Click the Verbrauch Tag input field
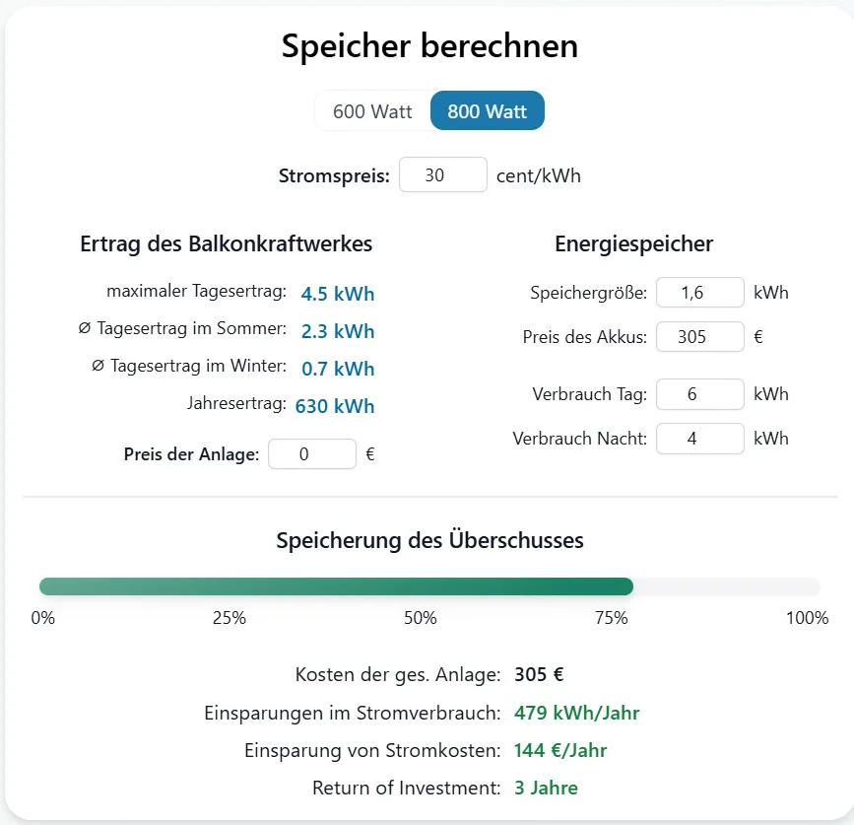The width and height of the screenshot is (854, 825). click(x=699, y=394)
